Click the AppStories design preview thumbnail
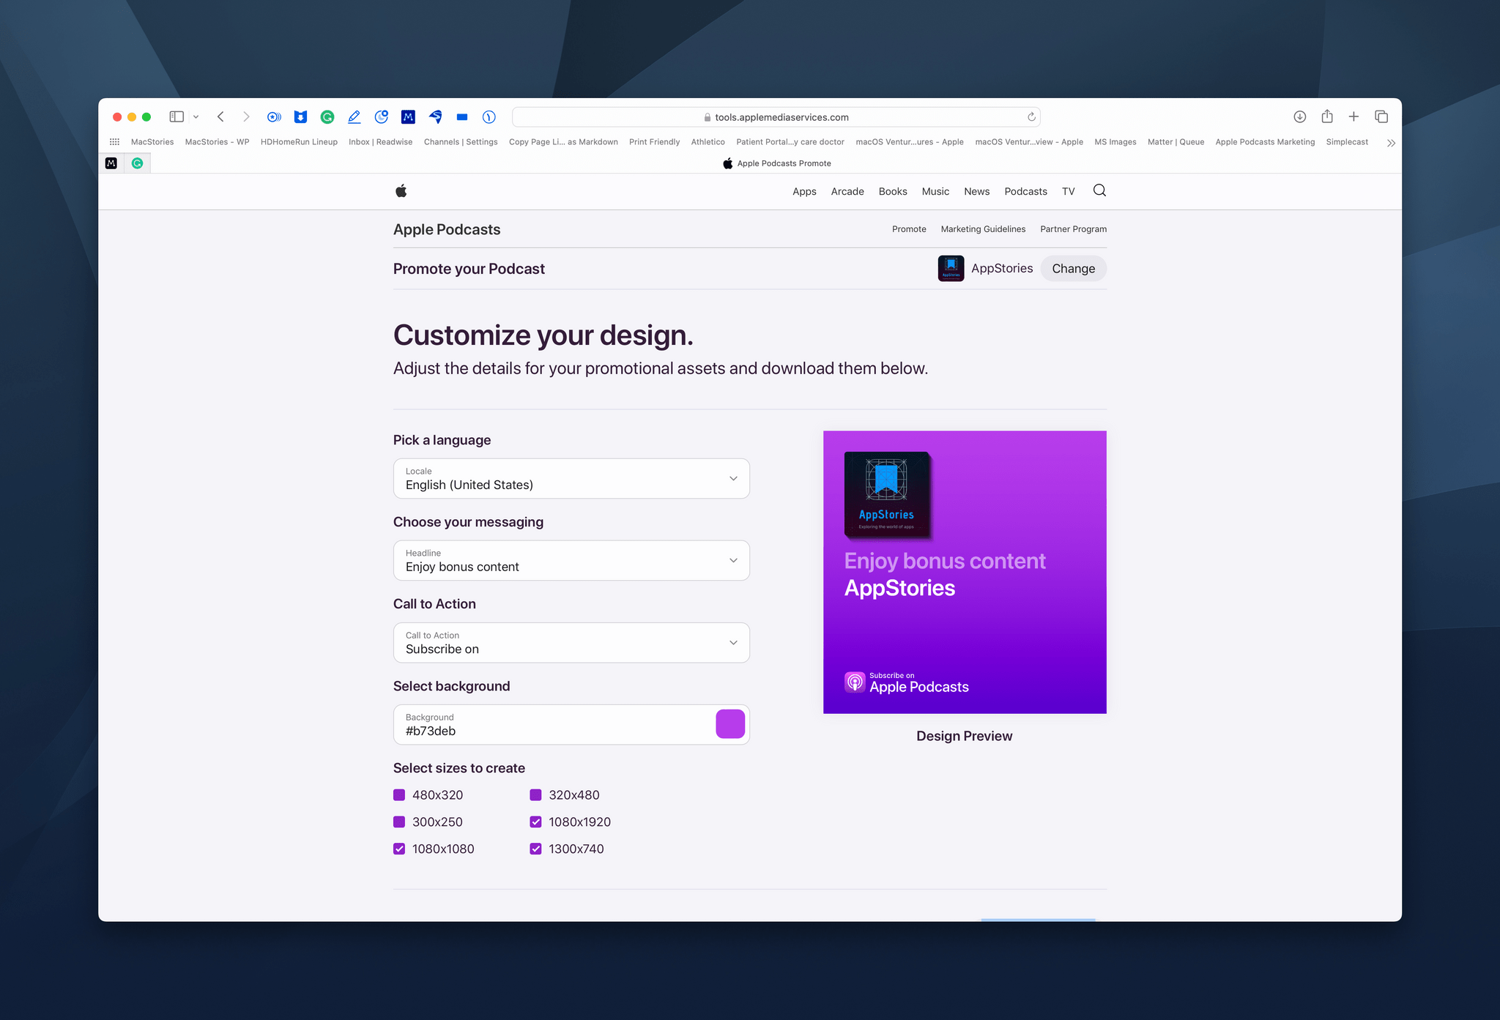The image size is (1500, 1020). (x=964, y=571)
